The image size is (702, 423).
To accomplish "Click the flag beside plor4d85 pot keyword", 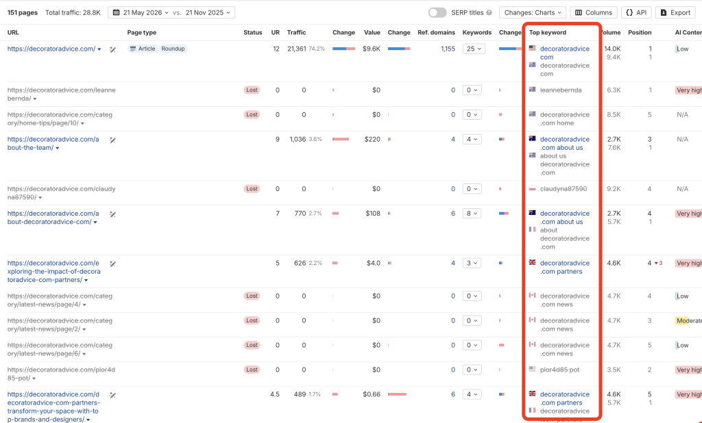I will click(532, 369).
